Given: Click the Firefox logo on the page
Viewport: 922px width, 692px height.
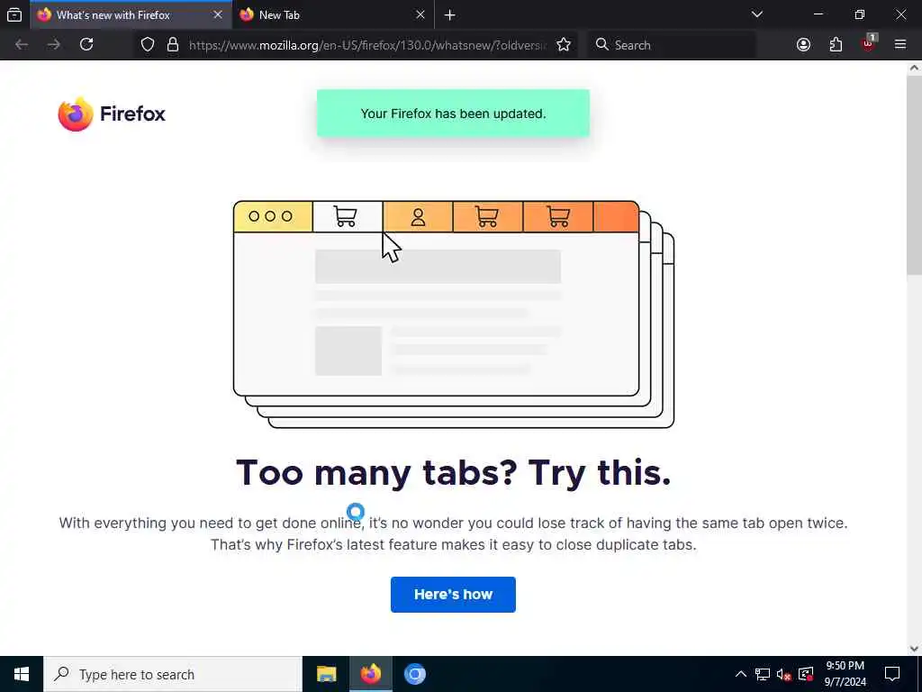Looking at the screenshot, I should 112,114.
